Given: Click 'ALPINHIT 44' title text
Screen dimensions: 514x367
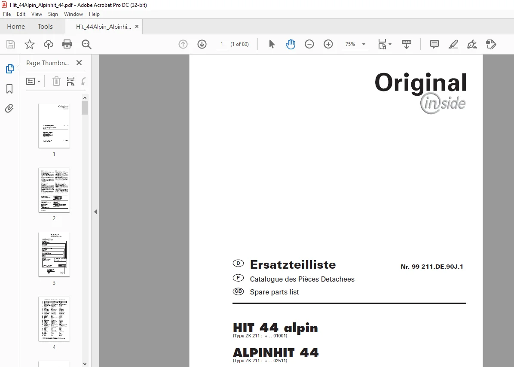Looking at the screenshot, I should coord(275,352).
